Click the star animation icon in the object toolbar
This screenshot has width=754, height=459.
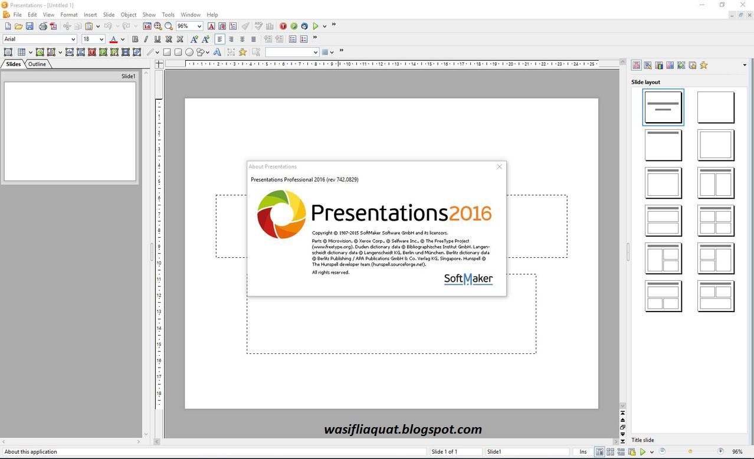tap(242, 52)
